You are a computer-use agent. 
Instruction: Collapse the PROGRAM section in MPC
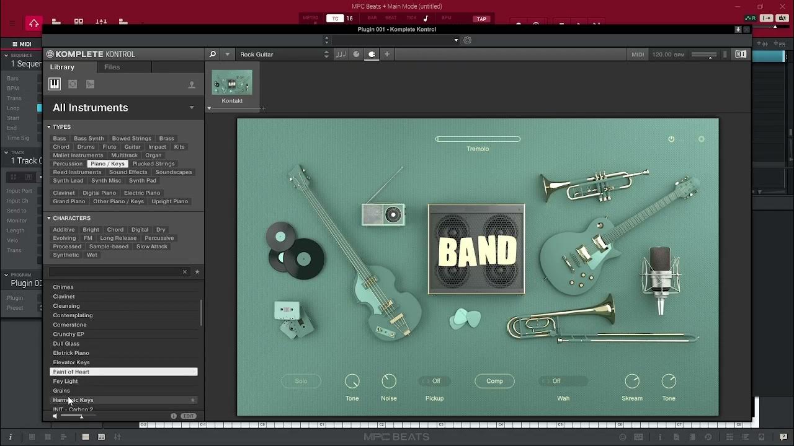[x=6, y=274]
